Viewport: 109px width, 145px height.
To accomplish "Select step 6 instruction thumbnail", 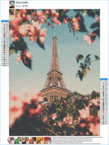I will coord(47,140).
